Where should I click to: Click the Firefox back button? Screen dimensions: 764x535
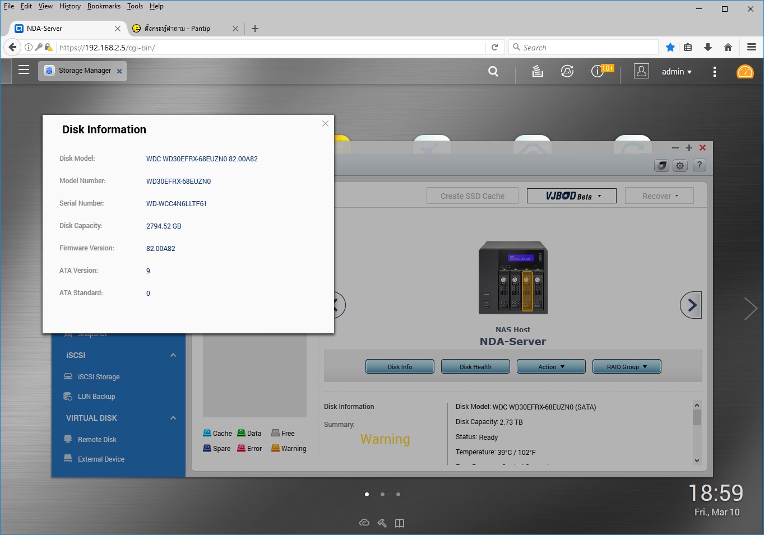coord(12,47)
